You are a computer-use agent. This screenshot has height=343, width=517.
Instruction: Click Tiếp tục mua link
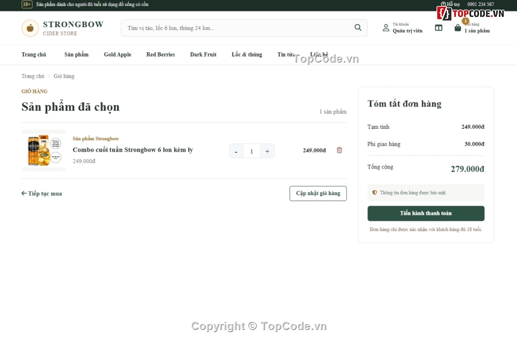[x=41, y=194]
